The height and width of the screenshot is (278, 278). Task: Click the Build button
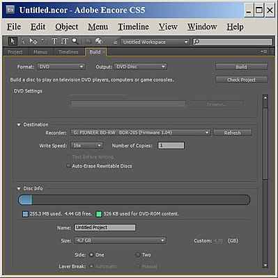point(241,67)
